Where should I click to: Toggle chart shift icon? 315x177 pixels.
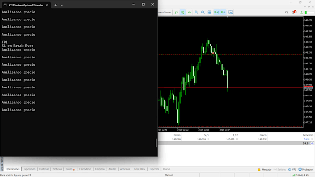223,13
